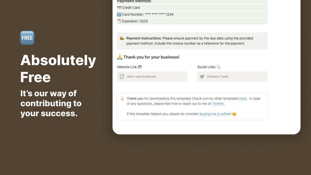Click the blue FREE badge icon

click(27, 38)
